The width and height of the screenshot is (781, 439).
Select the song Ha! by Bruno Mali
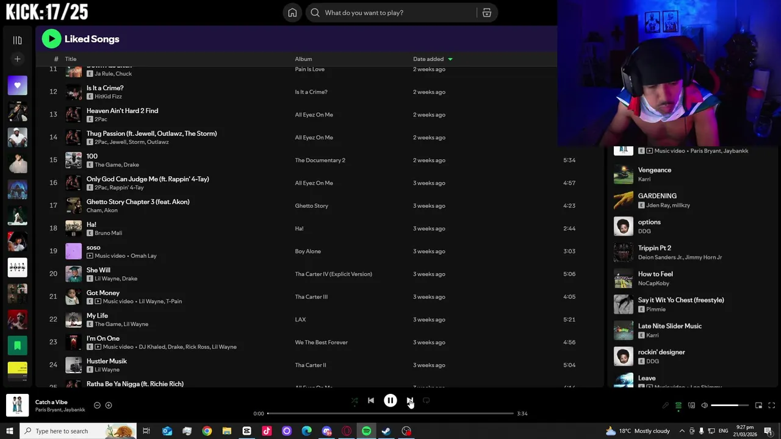92,224
